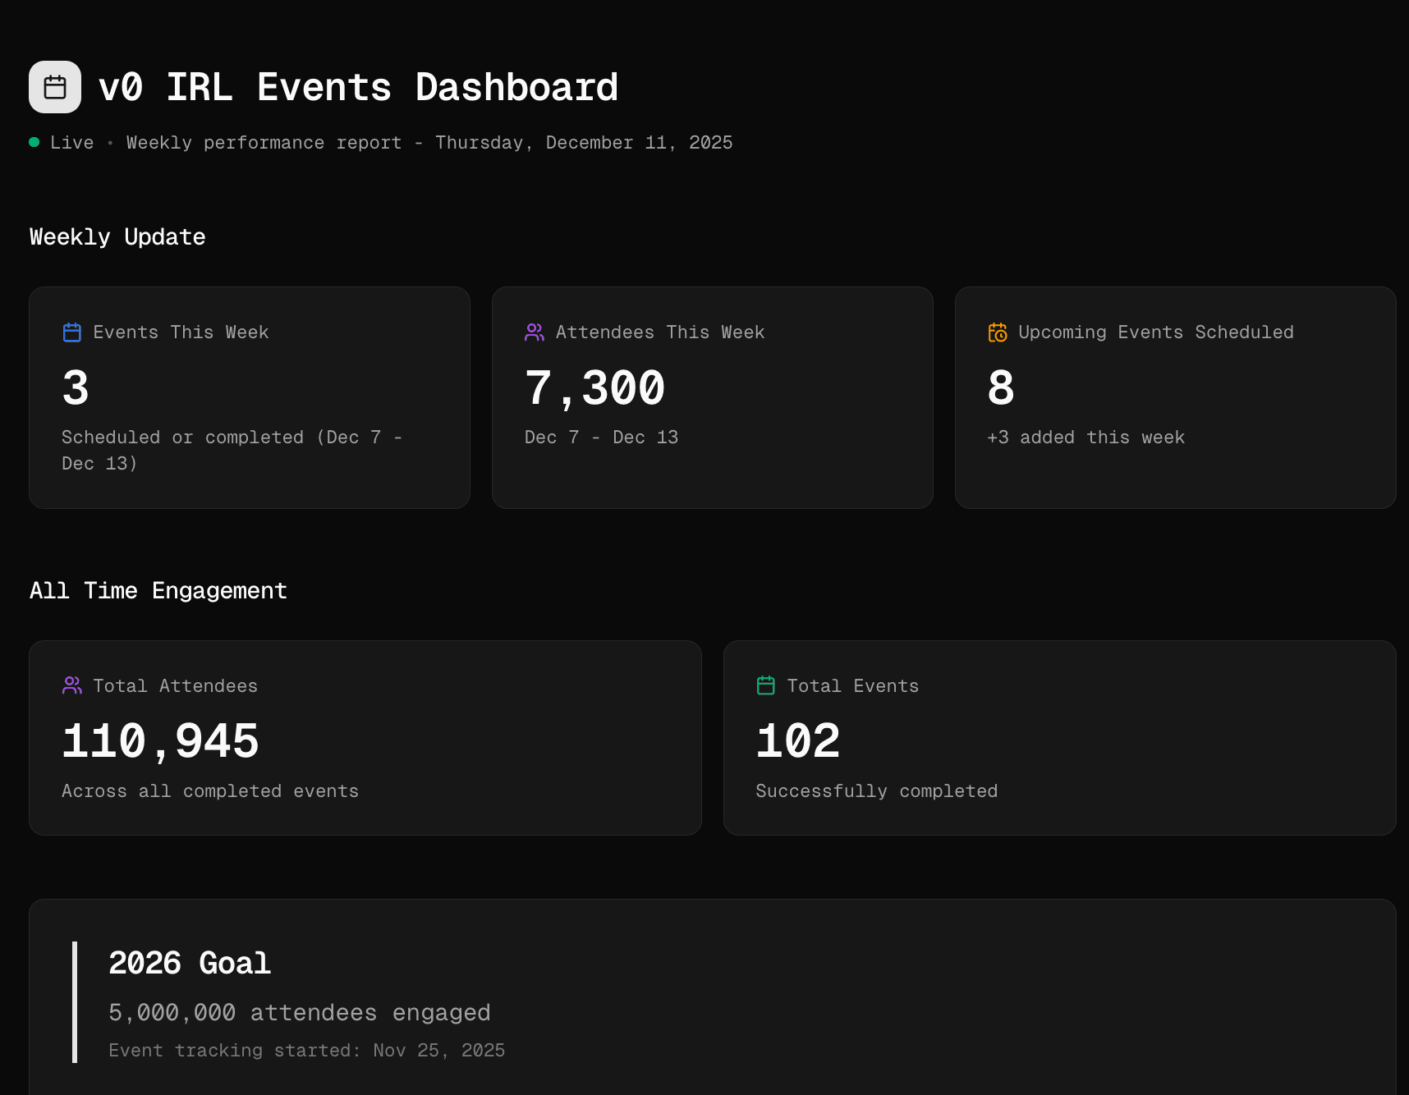Select the people icon on Total Attendees card
Screen dimensions: 1409x1095
pos(71,685)
